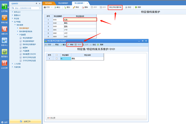186x124 pixels.
Task: Open the 打印 dropdown arrow in main toolbar
Action: pyautogui.click(x=52, y=7)
